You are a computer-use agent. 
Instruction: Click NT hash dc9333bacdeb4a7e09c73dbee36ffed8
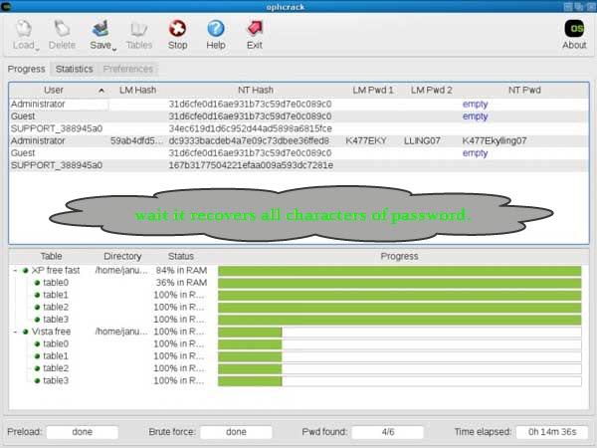click(249, 141)
